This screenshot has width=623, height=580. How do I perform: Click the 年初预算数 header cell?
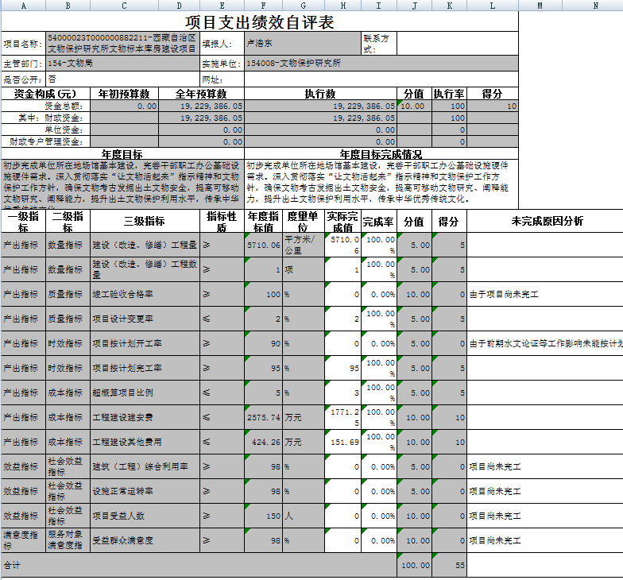(x=124, y=93)
